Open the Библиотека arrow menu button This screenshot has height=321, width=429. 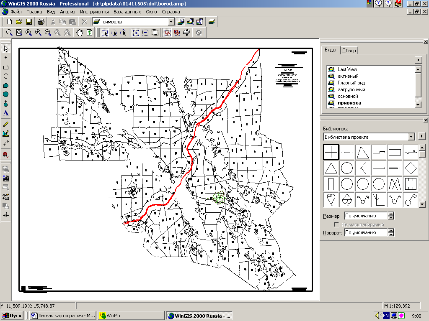[421, 136]
